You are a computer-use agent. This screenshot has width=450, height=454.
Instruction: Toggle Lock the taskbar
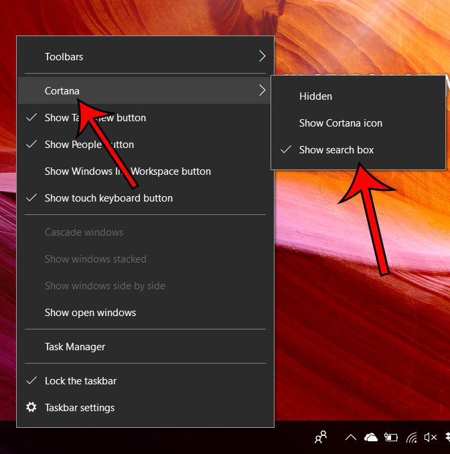point(80,381)
